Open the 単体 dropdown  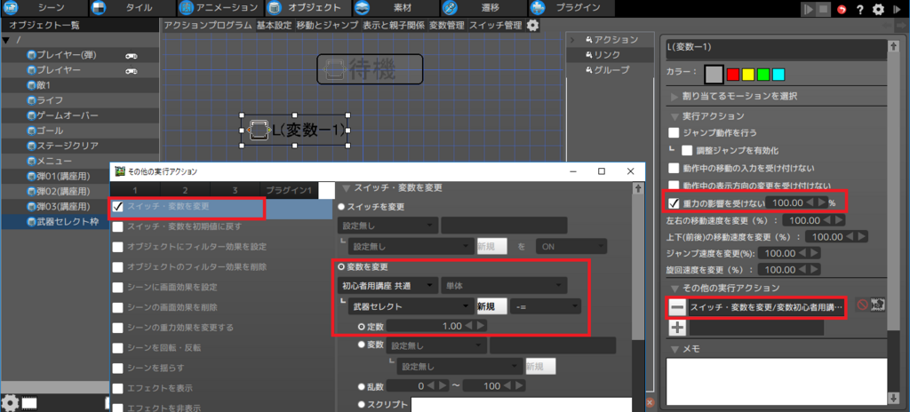pos(504,285)
